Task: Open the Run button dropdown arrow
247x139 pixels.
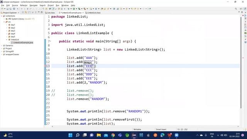Action: coord(76,9)
